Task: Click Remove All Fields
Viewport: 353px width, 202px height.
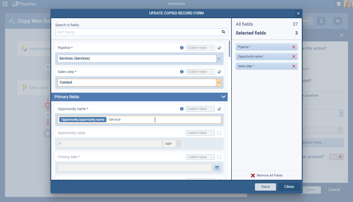Action: (267, 175)
